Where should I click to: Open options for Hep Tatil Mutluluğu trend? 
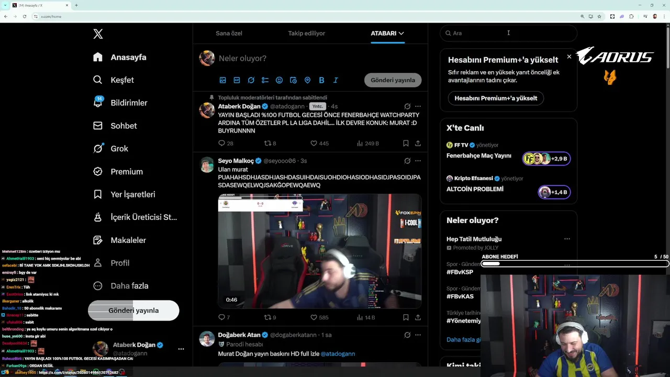click(x=567, y=239)
